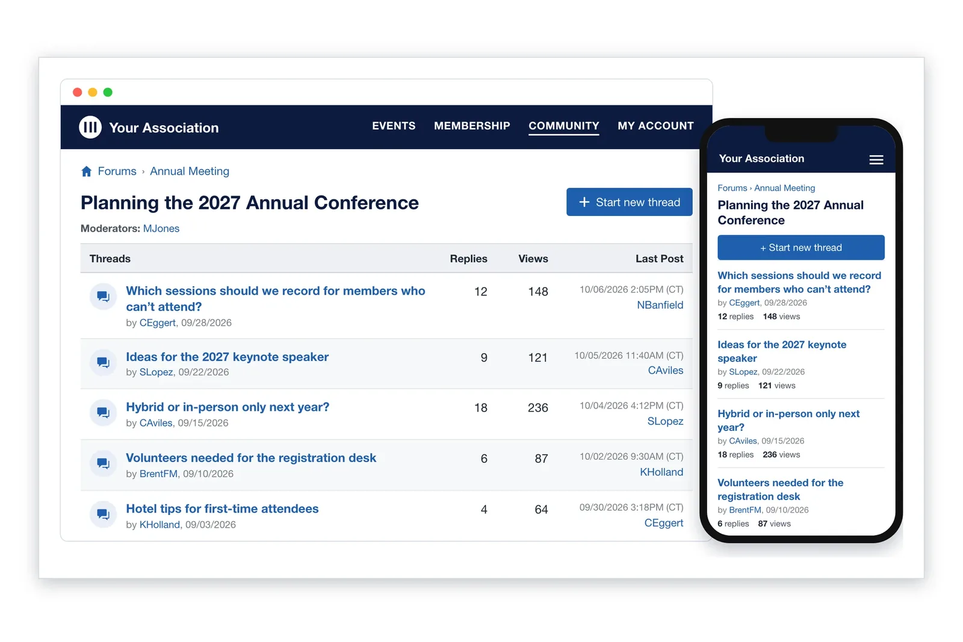963x642 pixels.
Task: Click thread icon beside recording sessions thread
Action: pos(103,297)
